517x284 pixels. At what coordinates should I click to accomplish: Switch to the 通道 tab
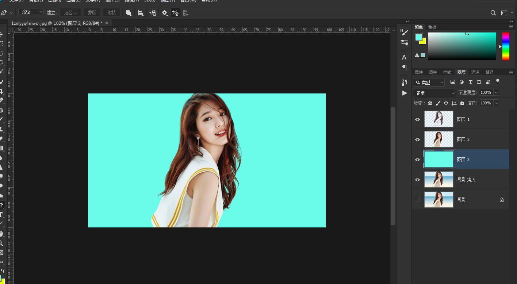pyautogui.click(x=475, y=72)
